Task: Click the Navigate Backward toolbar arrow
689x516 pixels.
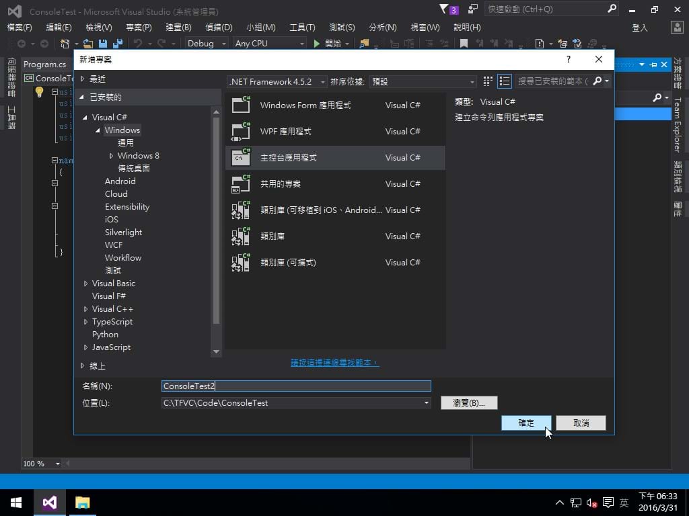Action: pos(21,44)
